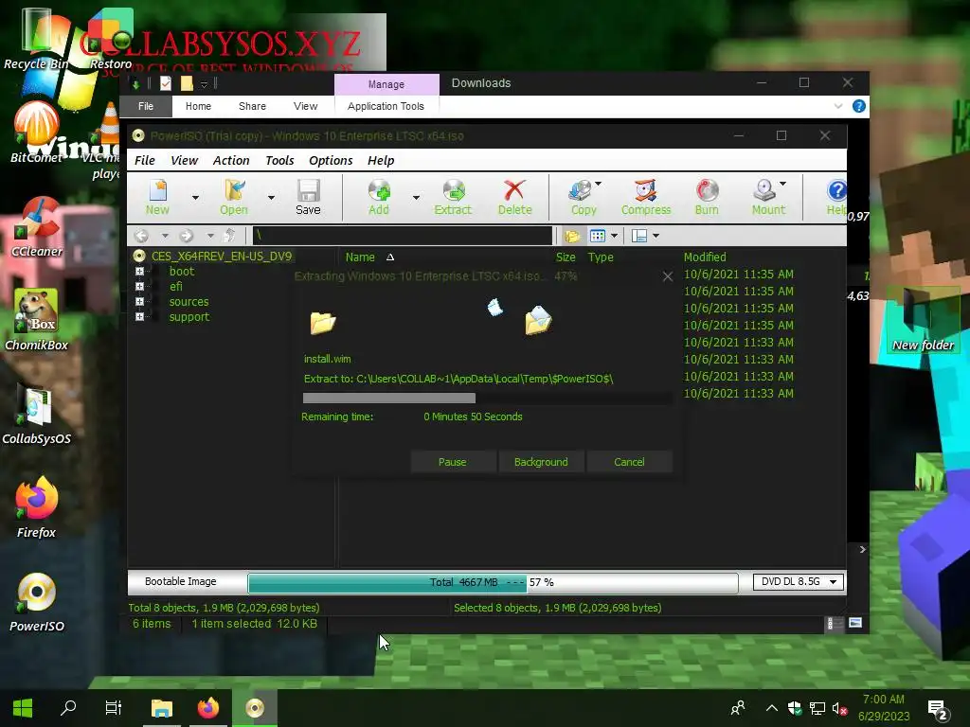This screenshot has height=727, width=970.
Task: Expand the boot folder tree node
Action: tap(140, 272)
